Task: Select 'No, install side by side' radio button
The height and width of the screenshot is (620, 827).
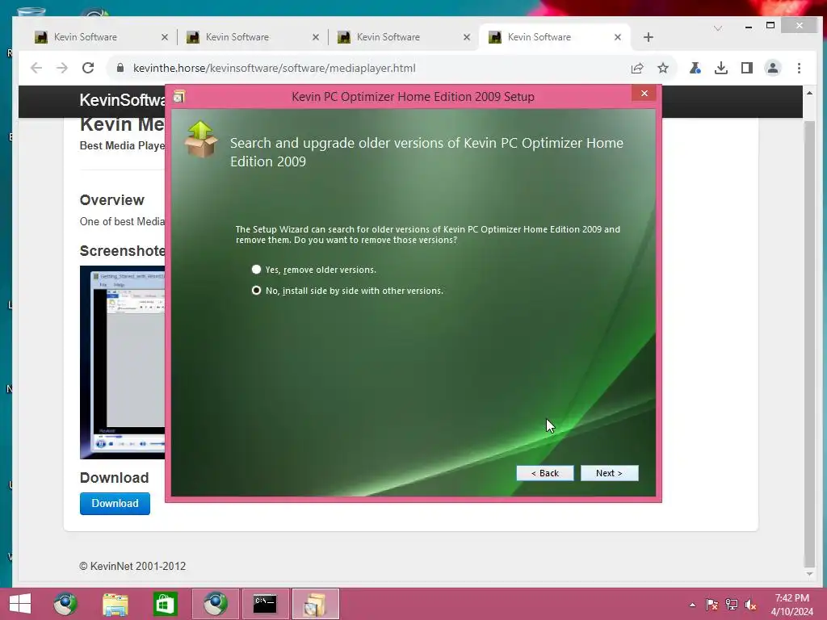Action: (x=256, y=291)
